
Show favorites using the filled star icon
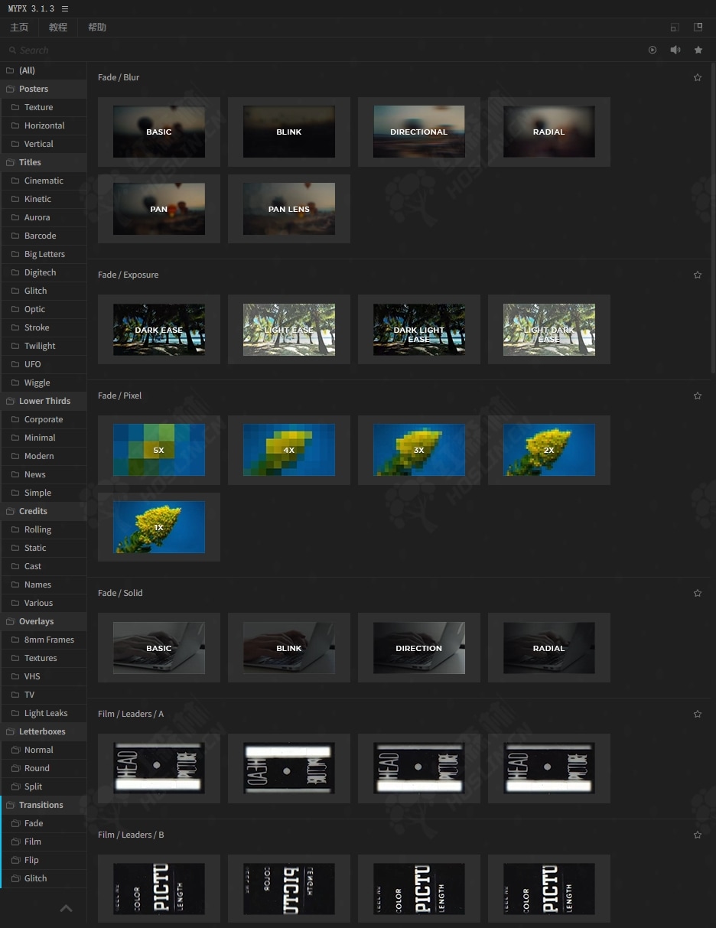698,50
